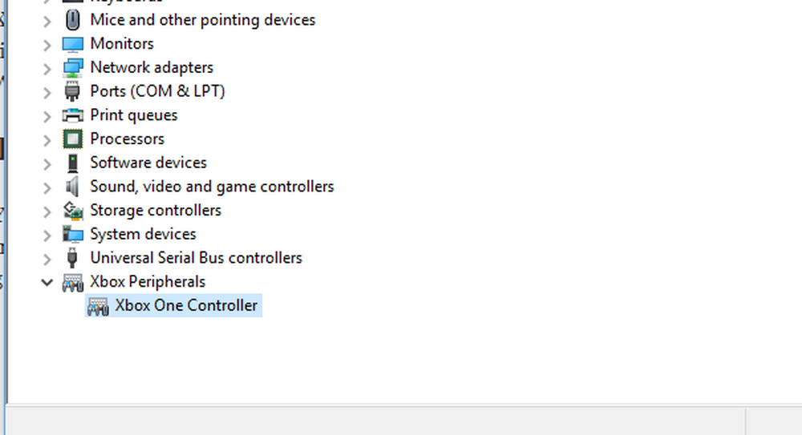Expand the Network adapters category
802x435 pixels.
point(47,68)
